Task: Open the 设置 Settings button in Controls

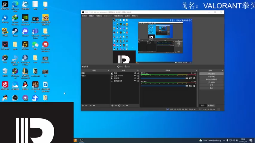Action: 211,85
